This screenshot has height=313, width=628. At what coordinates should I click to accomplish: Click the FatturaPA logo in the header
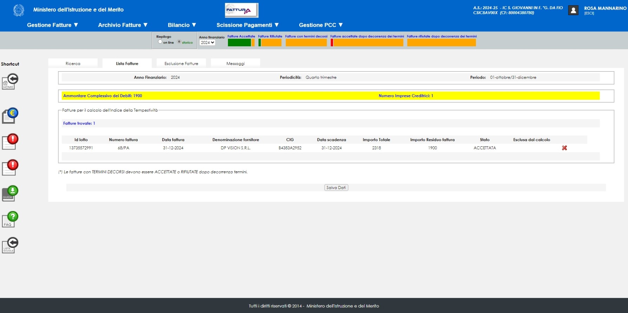point(241,10)
